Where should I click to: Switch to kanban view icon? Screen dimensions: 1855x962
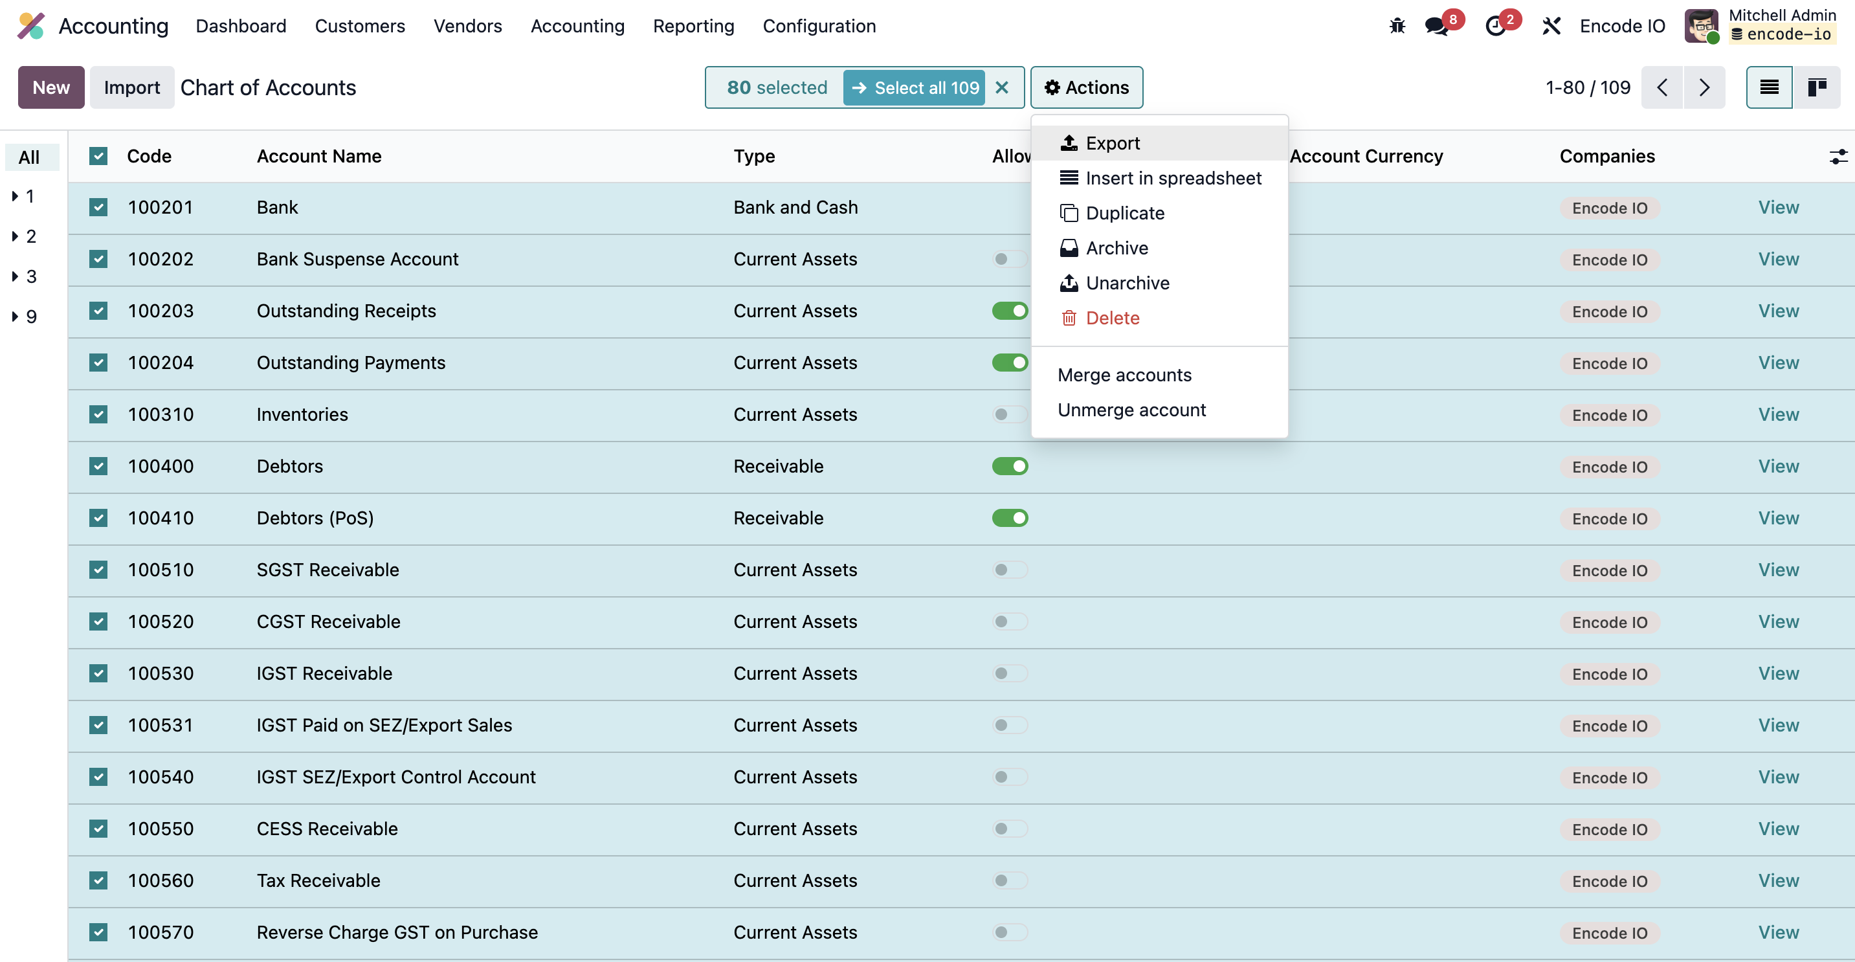1817,87
